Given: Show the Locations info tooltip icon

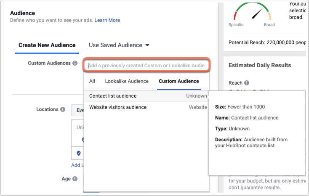Looking at the screenshot, I should click(63, 109).
